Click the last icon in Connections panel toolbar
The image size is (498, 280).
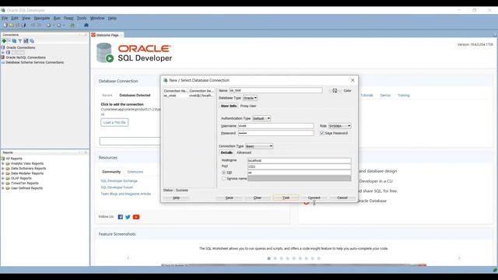pos(32,41)
